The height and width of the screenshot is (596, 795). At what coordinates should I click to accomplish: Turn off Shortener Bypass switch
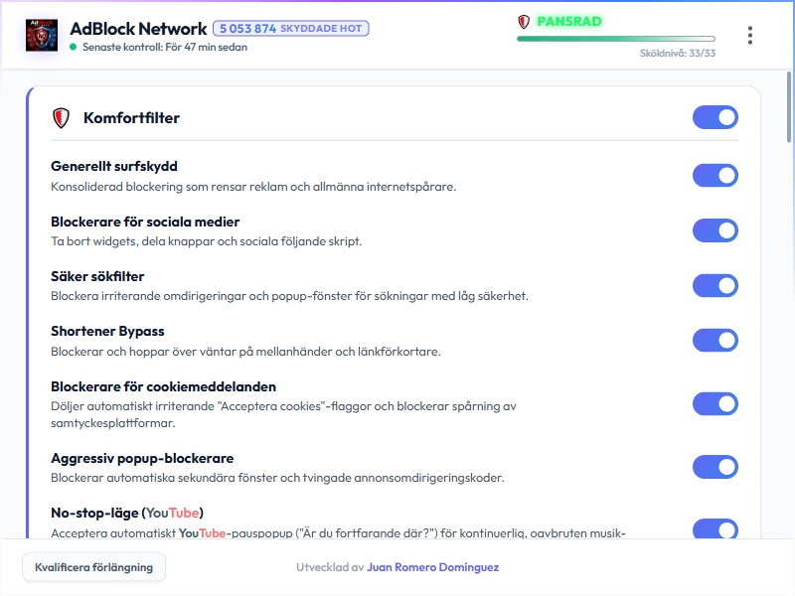click(x=715, y=341)
